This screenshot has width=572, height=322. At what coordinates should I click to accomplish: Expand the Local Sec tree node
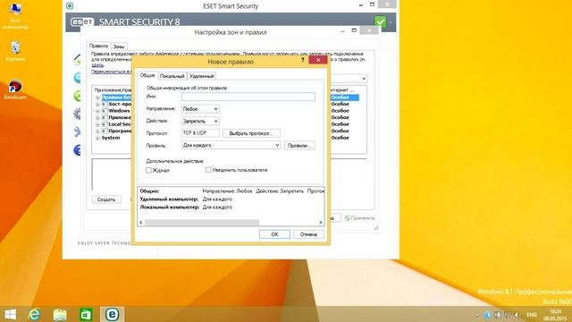tap(97, 124)
